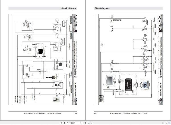The image size is (171, 125).
Task: Click the BOMAG logo on the right diagram
Action: [161, 73]
